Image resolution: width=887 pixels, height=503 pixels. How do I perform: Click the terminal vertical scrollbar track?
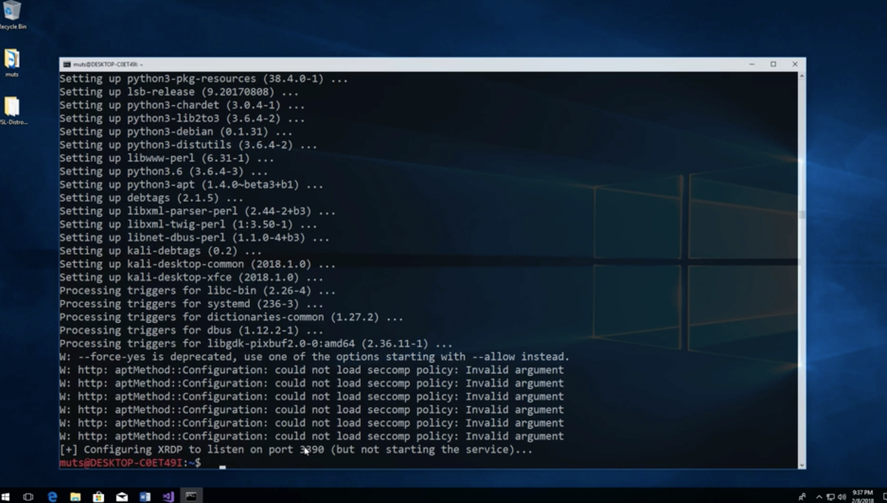pyautogui.click(x=802, y=270)
